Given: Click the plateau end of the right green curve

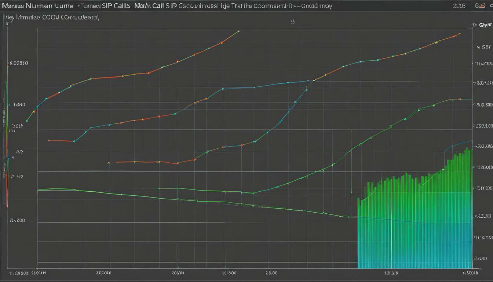Looking at the screenshot, I should click(460, 99).
